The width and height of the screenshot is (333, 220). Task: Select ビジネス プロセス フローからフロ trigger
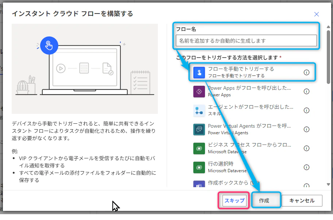(x=252, y=148)
